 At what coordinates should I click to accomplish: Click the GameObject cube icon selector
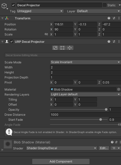point(5,6)
